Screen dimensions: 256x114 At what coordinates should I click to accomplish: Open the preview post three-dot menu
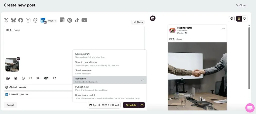click(x=223, y=28)
